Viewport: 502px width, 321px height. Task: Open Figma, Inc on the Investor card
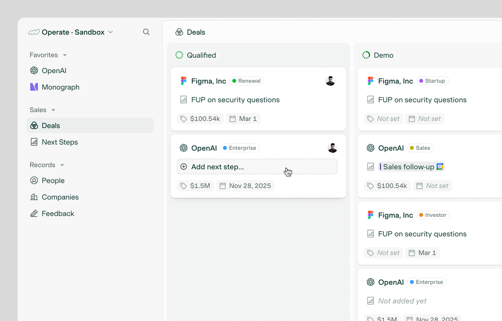pos(396,215)
